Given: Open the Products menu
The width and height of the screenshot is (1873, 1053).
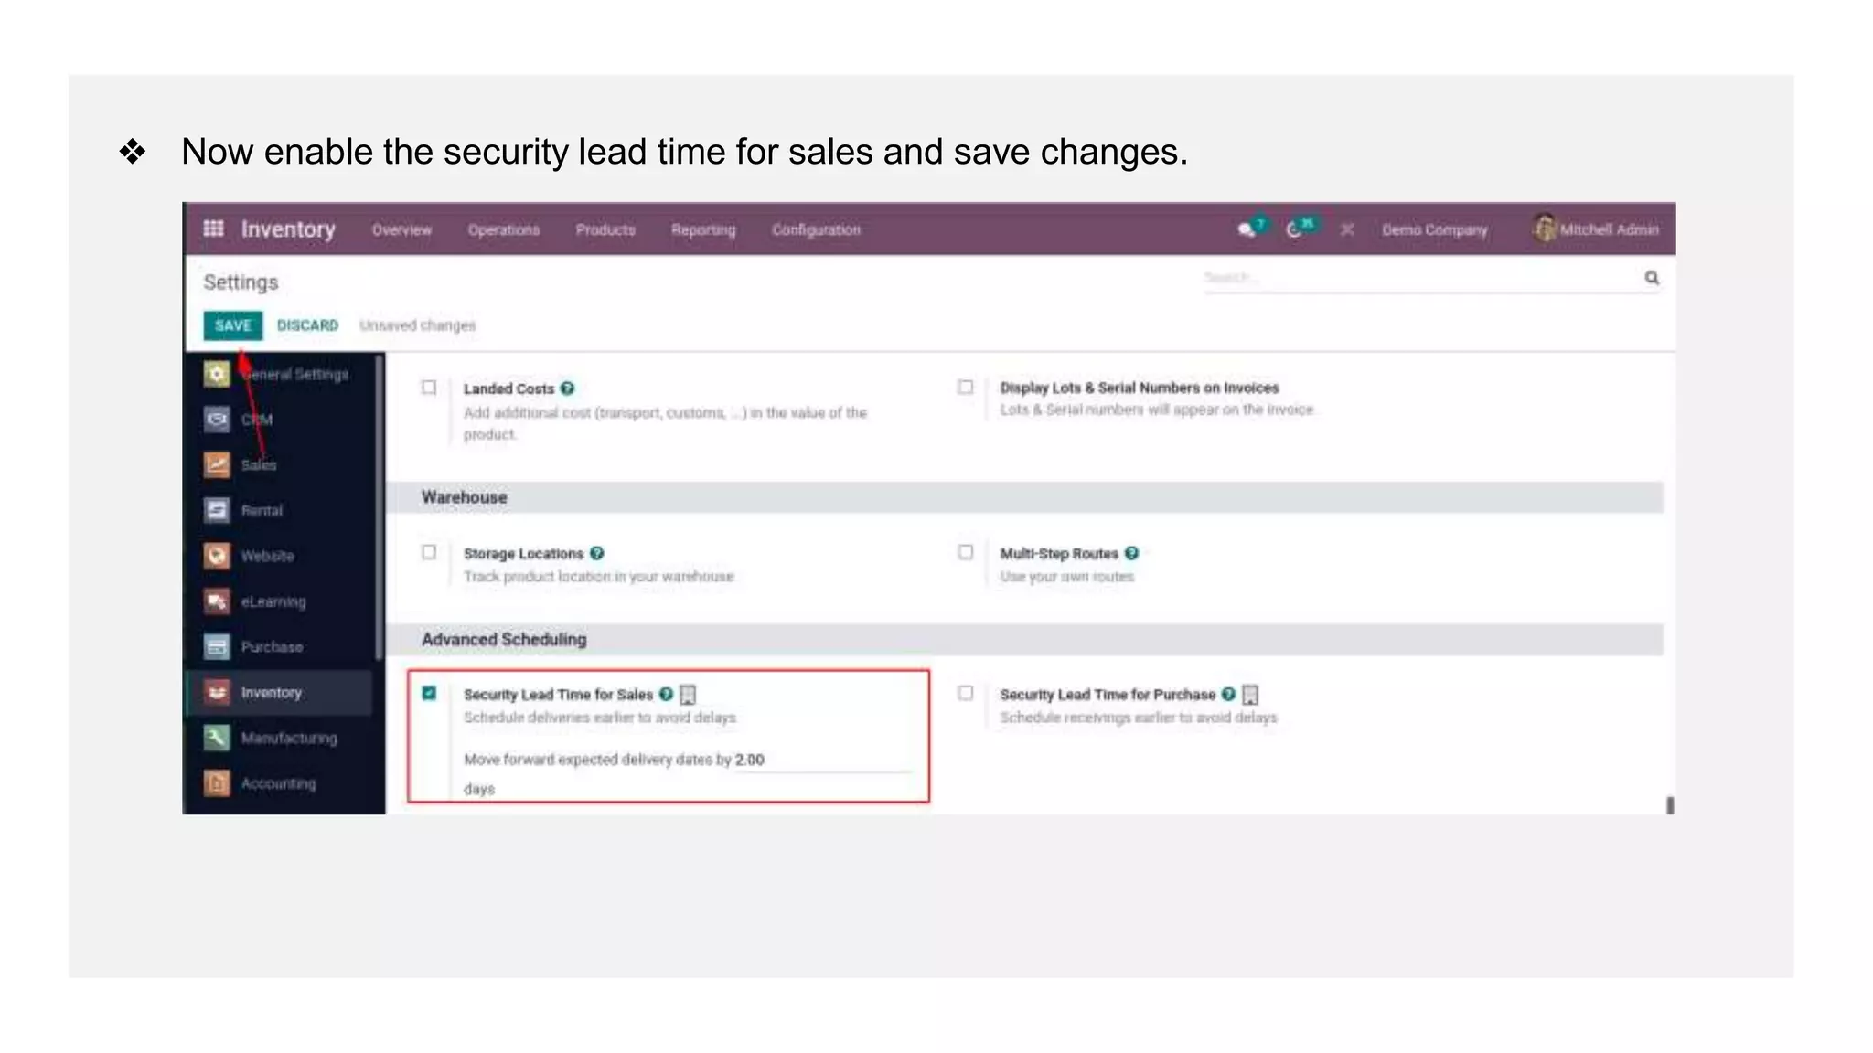Looking at the screenshot, I should [x=605, y=230].
